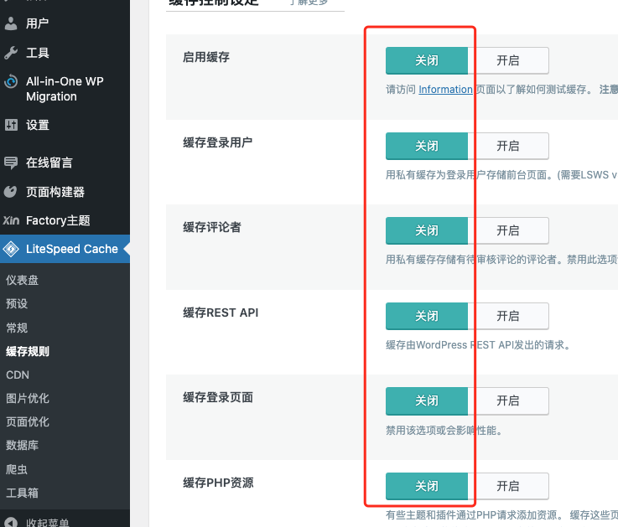Click the Factory主题 Xin icon

(11, 220)
